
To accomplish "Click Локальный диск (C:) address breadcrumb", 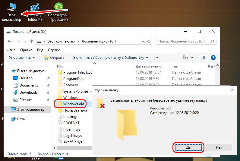I will 99,41.
